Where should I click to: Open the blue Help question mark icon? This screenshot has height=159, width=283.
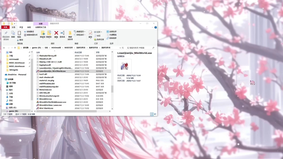tap(156, 27)
